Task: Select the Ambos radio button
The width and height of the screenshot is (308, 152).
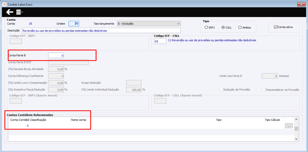Action: 240,27
